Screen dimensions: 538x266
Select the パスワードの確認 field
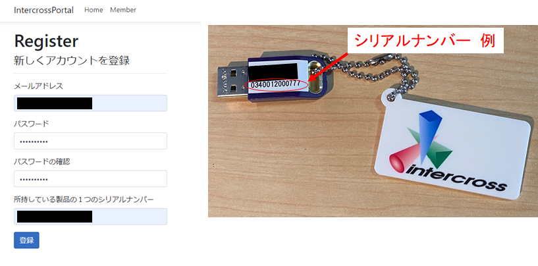91,179
